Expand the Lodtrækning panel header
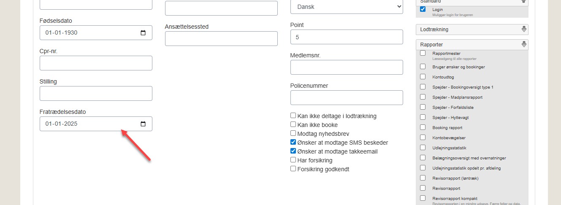 point(468,30)
